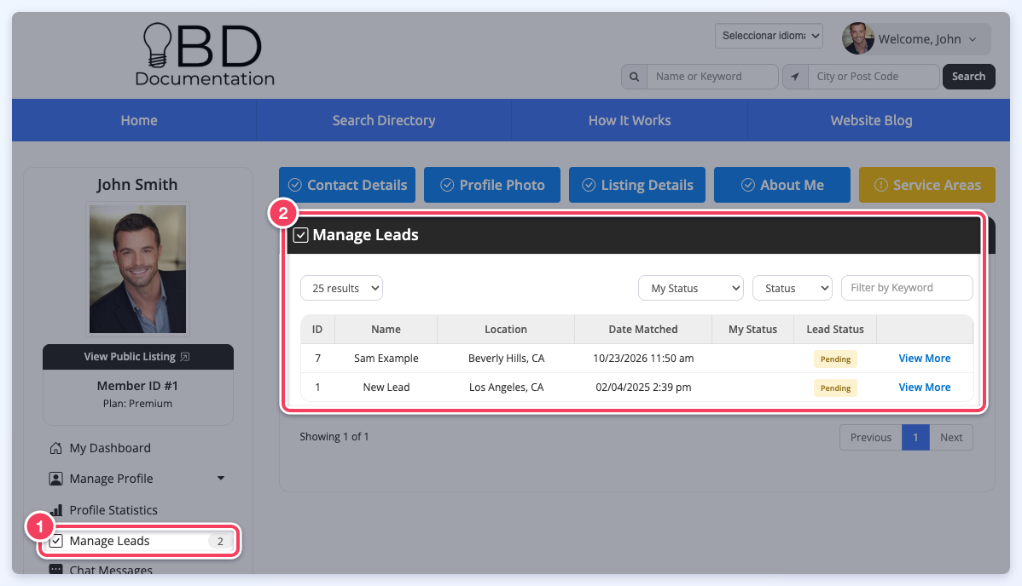Click the Previous pagination button
The height and width of the screenshot is (586, 1022).
(871, 438)
